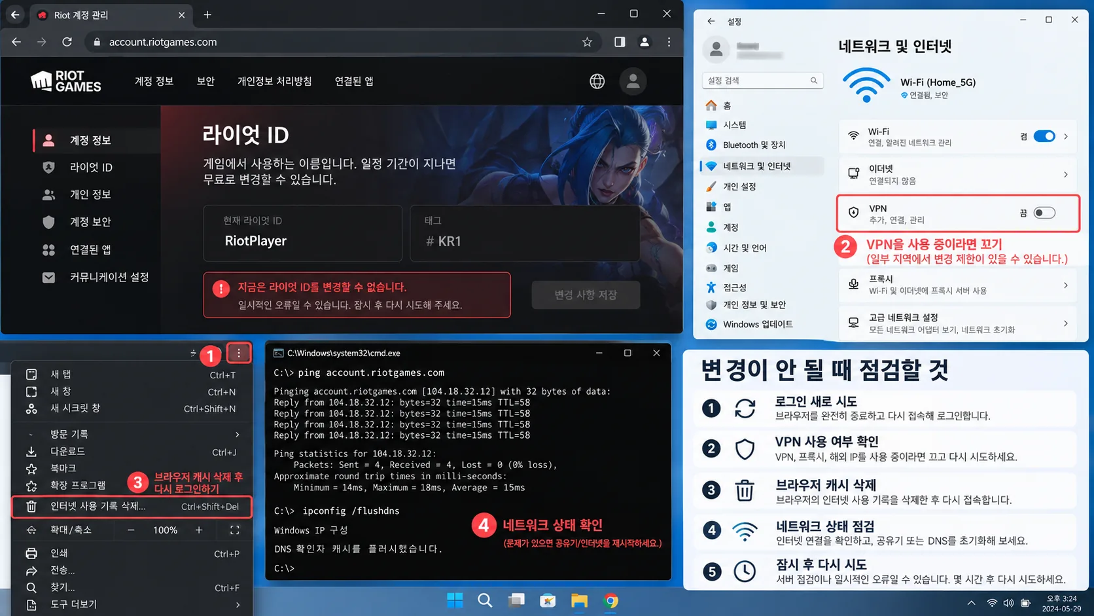This screenshot has height=616, width=1094.
Task: Open taskbar Search magnifier
Action: (485, 600)
